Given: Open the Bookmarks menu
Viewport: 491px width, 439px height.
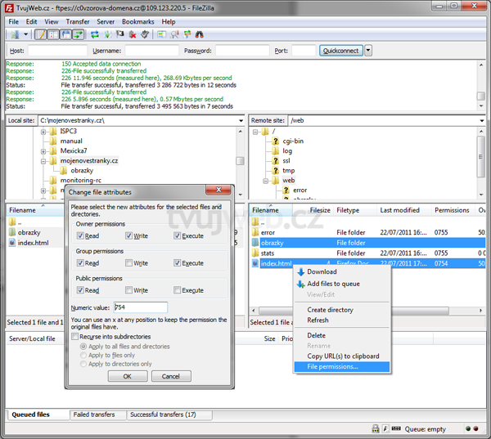Looking at the screenshot, I should [x=137, y=21].
